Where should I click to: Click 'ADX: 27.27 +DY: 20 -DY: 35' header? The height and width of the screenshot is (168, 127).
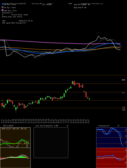coord(14,129)
